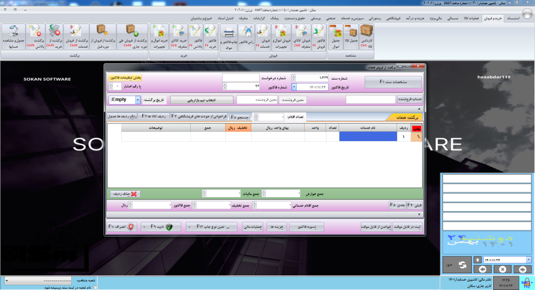This screenshot has width=535, height=290.
Task: Adjust تعداد اقلام spinner
Action: click(x=256, y=117)
